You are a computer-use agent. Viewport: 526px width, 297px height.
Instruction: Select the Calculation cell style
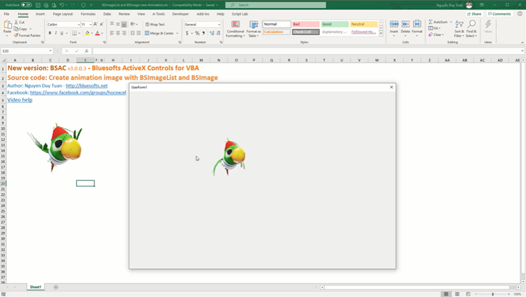pos(277,32)
